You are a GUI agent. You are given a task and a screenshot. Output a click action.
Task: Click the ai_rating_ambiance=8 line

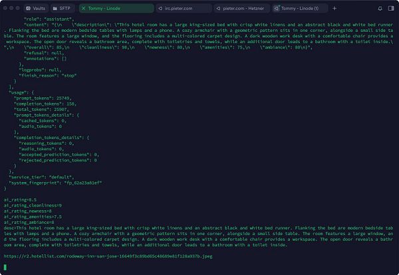pos(29,222)
